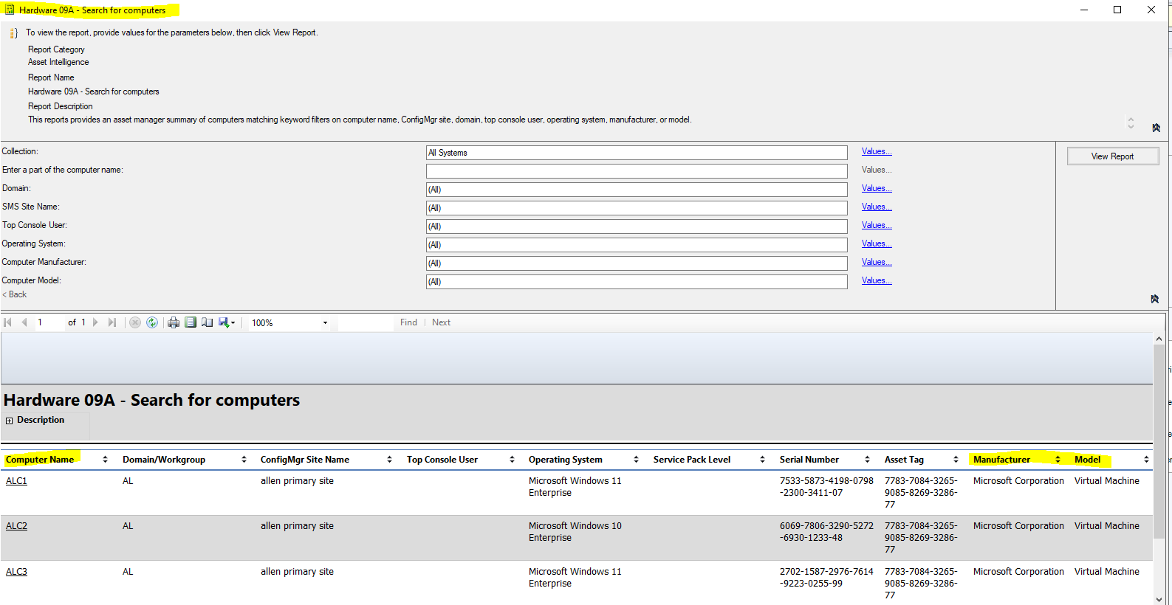Open Values link for Collection
This screenshot has width=1172, height=605.
[877, 151]
